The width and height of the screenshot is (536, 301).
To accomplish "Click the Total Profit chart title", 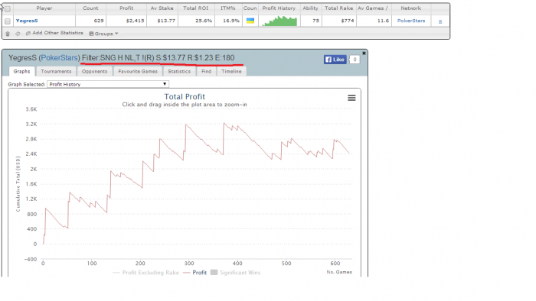I will pyautogui.click(x=185, y=97).
